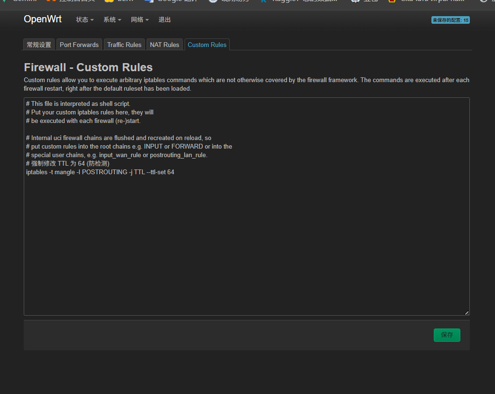Click the active Custom Rules tab
This screenshot has width=495, height=394.
coord(207,45)
